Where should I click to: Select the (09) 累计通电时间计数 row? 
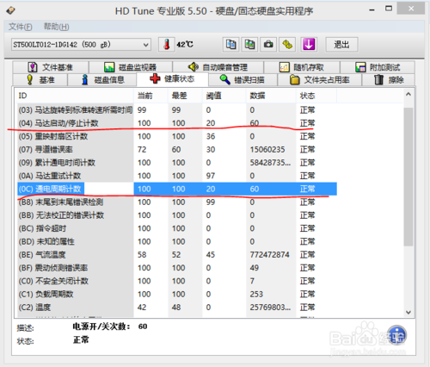[x=177, y=163]
